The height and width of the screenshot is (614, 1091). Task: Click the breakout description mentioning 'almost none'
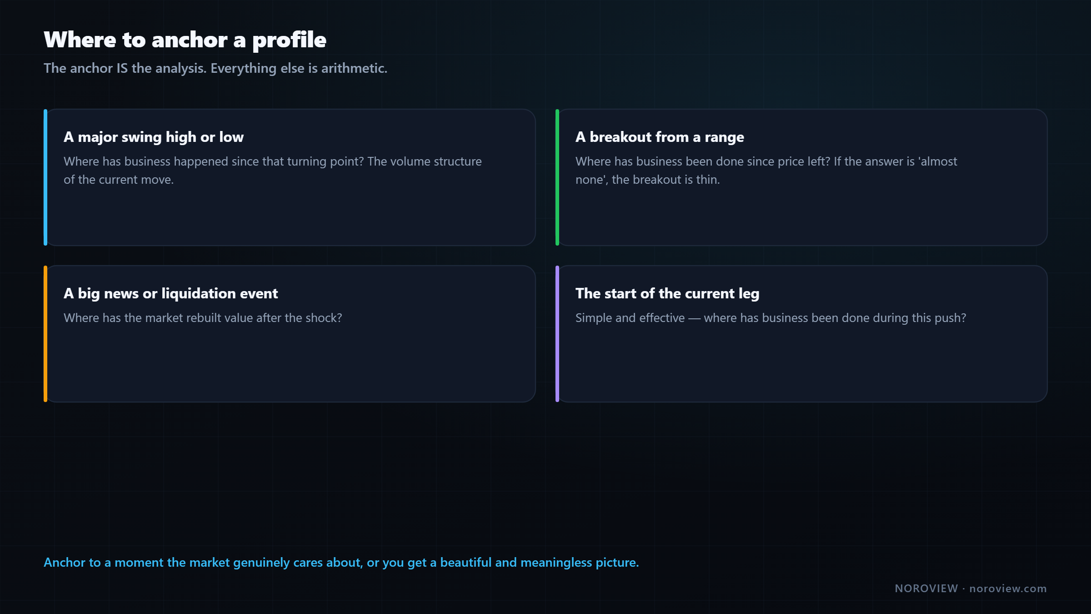[766, 171]
